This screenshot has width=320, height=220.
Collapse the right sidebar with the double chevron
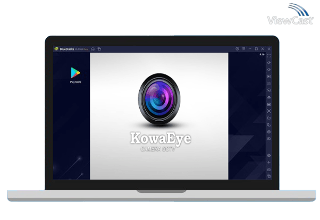click(269, 49)
